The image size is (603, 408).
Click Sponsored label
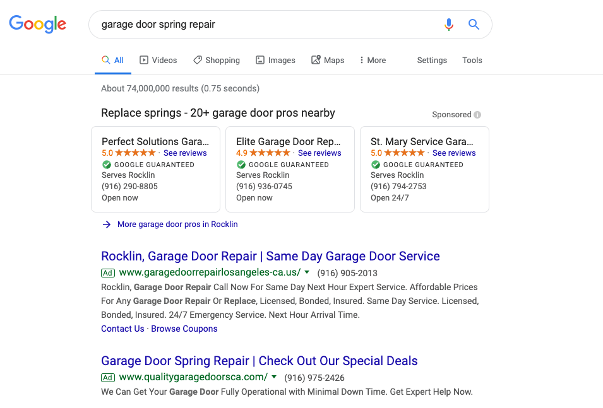(x=451, y=115)
